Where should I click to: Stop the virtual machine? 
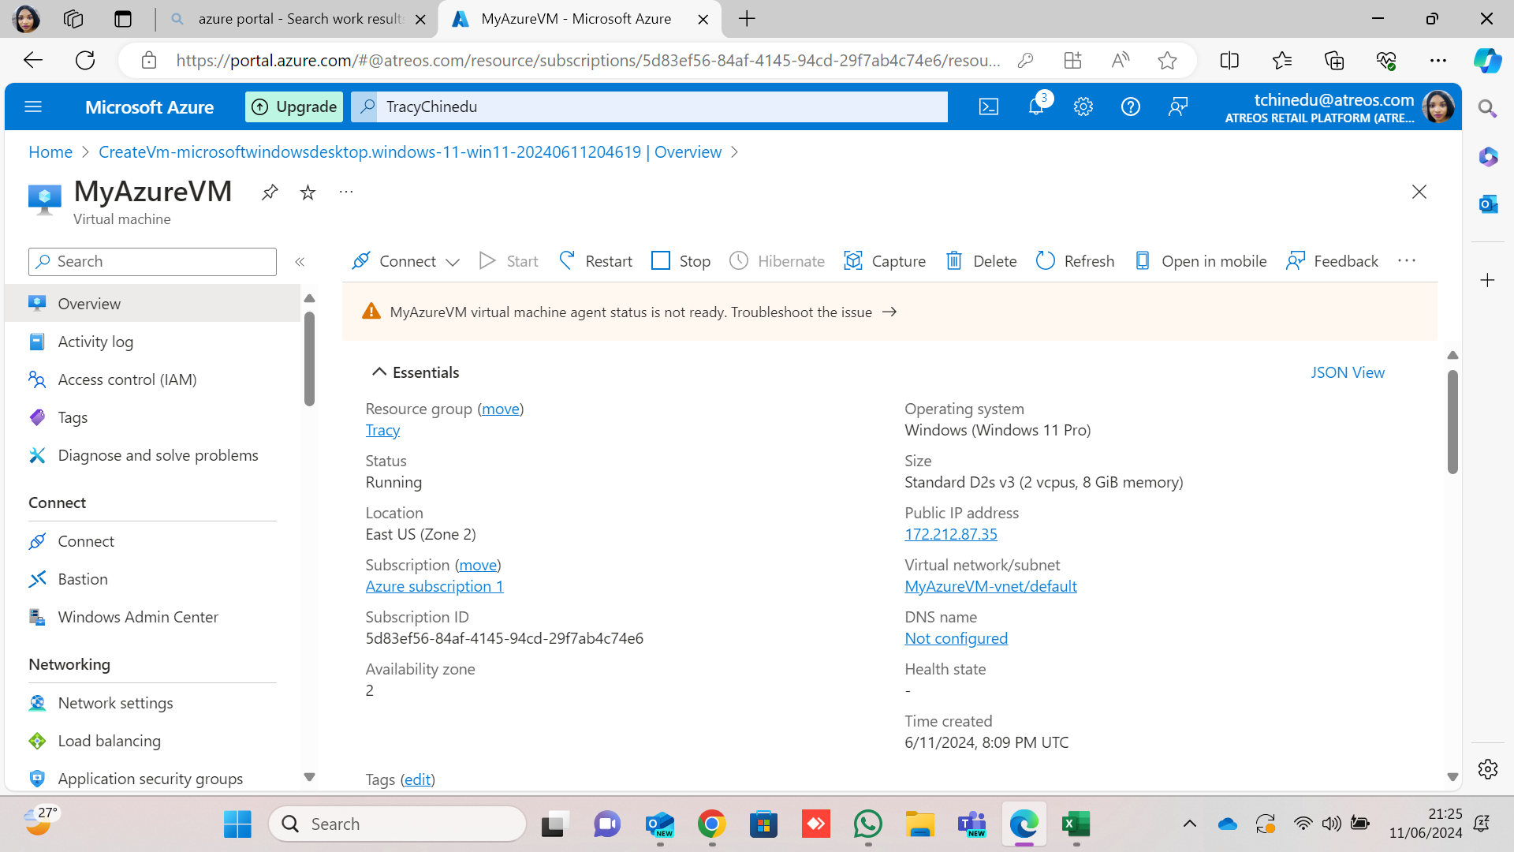pyautogui.click(x=681, y=261)
